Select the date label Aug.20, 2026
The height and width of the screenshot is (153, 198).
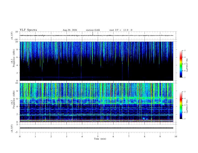click(70, 30)
